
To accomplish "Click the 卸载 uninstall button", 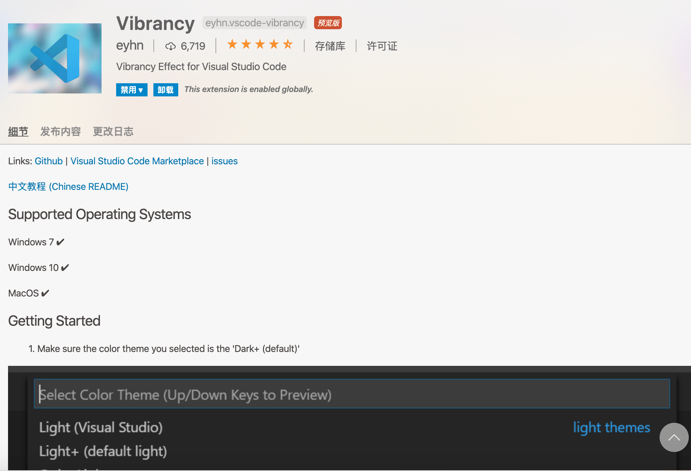I will point(166,90).
